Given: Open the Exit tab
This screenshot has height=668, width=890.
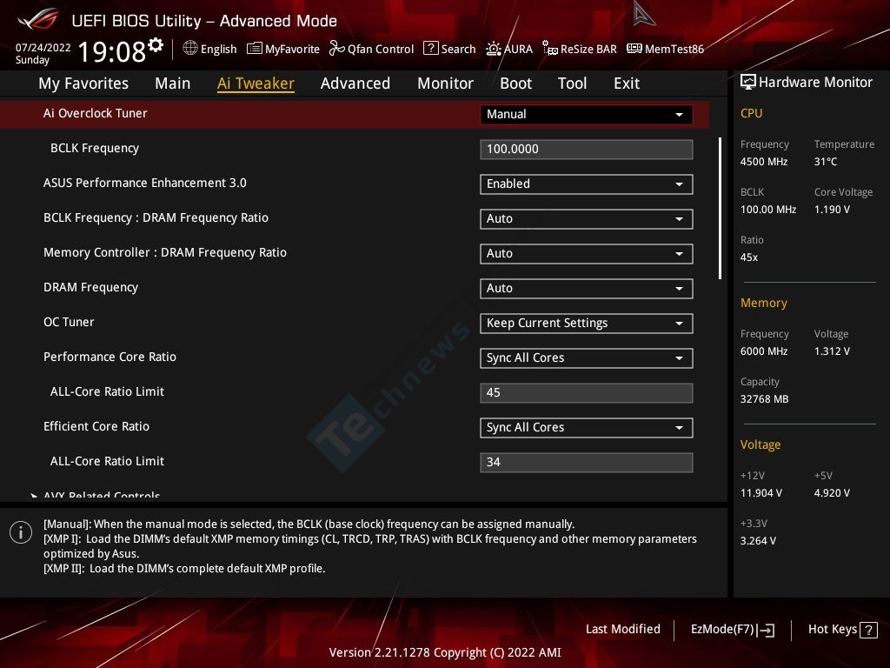Looking at the screenshot, I should [x=627, y=83].
